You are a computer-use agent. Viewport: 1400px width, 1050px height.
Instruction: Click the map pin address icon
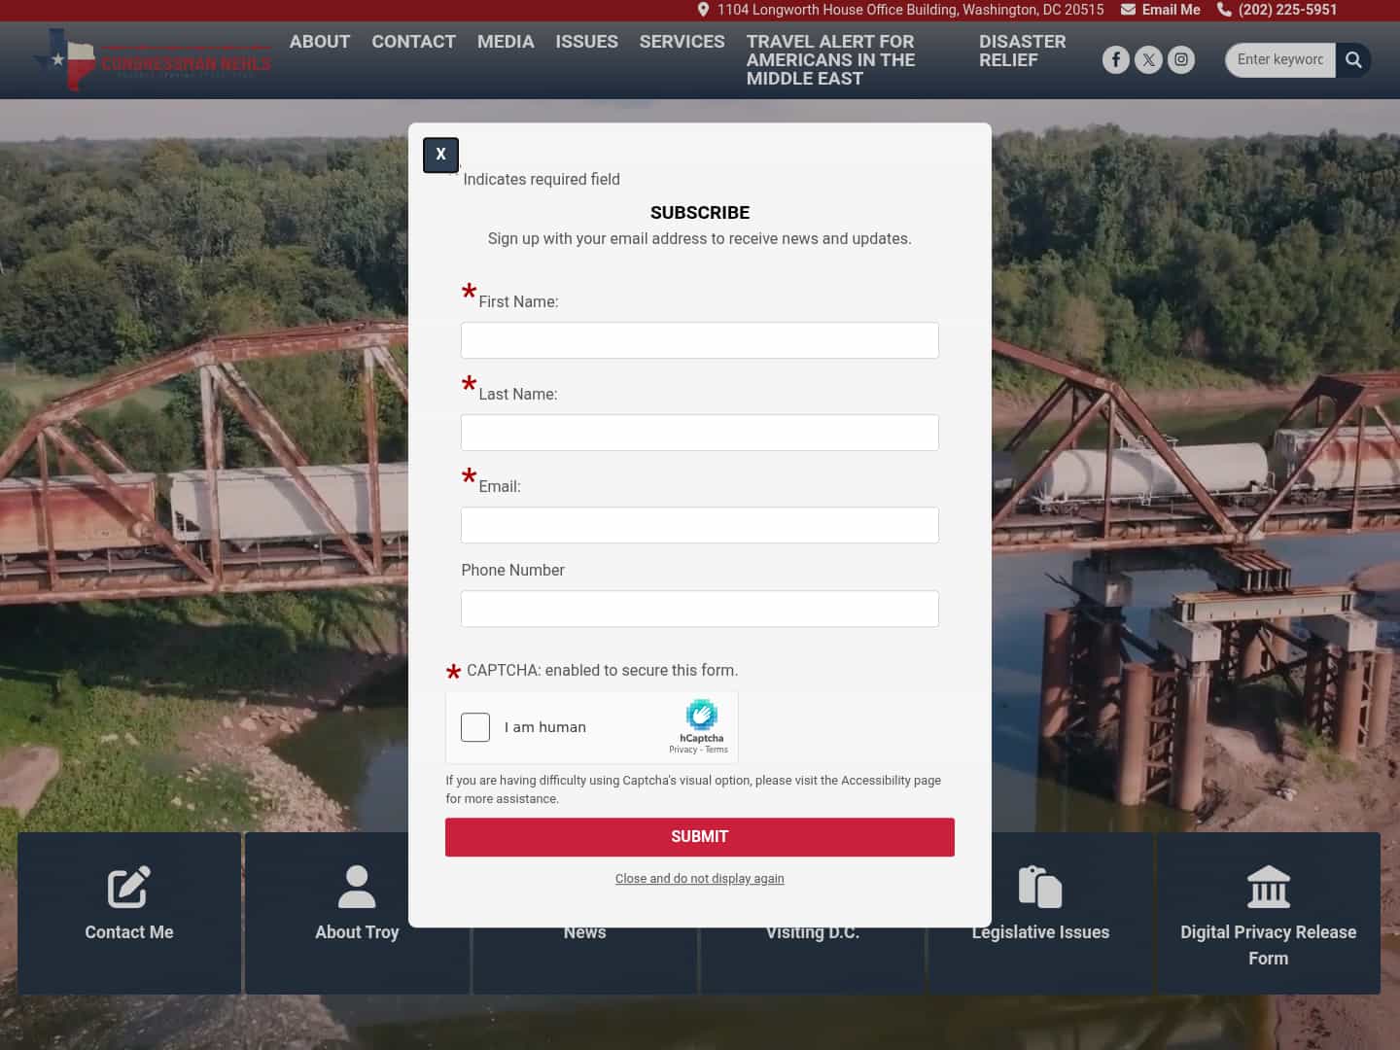tap(703, 10)
